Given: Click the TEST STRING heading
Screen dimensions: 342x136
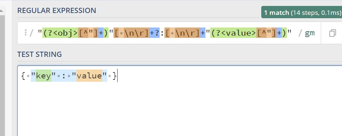Looking at the screenshot, I should coord(39,54).
